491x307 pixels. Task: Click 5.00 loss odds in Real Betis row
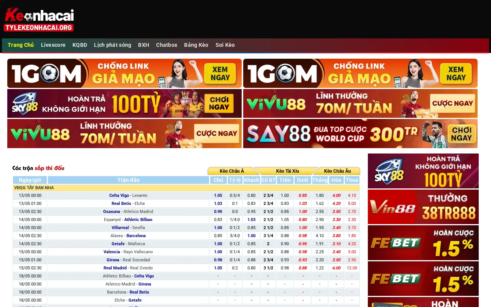click(352, 203)
